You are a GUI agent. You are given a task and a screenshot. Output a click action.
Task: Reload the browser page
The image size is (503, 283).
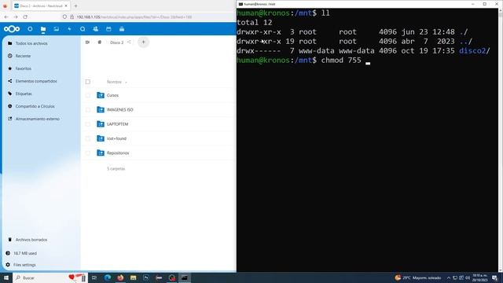[x=25, y=17]
